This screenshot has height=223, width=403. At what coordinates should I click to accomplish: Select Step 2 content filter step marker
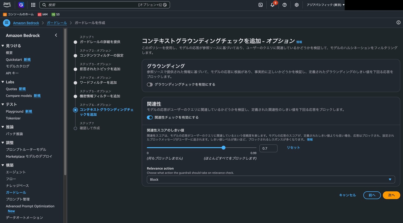[x=75, y=56]
